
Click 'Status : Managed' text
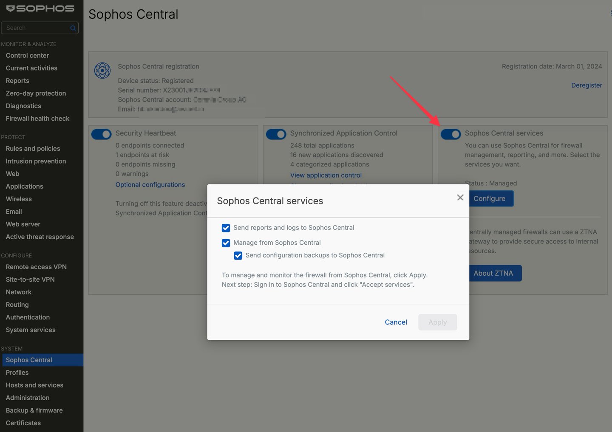(x=491, y=184)
